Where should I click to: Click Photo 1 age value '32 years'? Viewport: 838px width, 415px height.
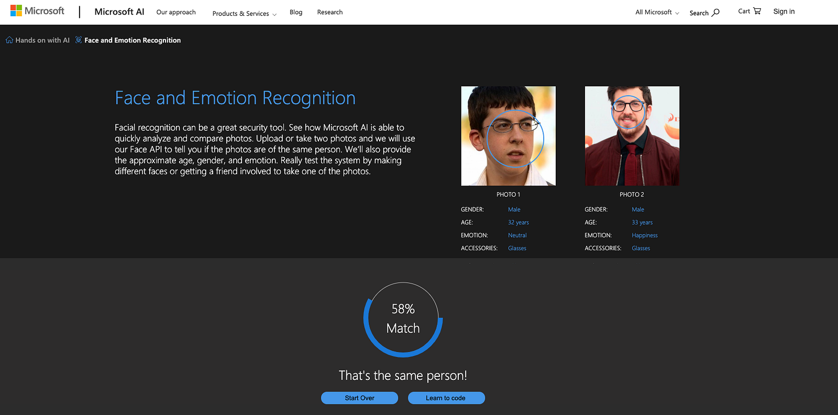coord(519,222)
